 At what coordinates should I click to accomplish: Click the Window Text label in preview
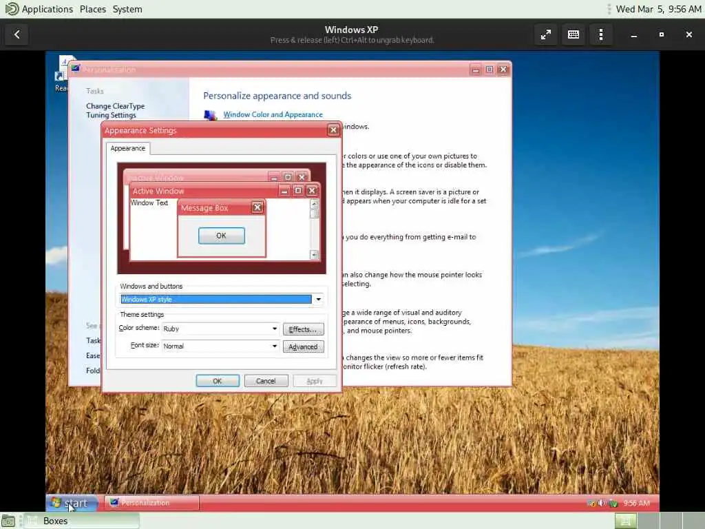click(x=149, y=203)
